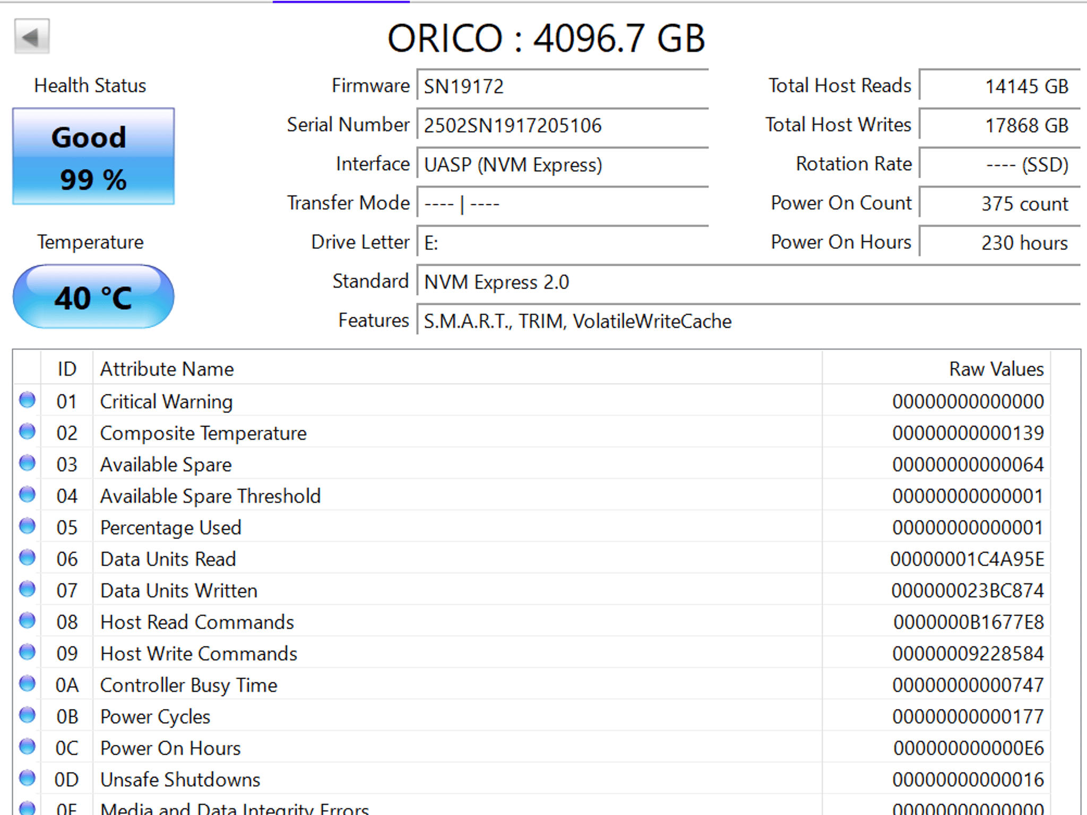Viewport: 1087px width, 815px height.
Task: Click raw value 0000000000064
Action: (x=968, y=465)
